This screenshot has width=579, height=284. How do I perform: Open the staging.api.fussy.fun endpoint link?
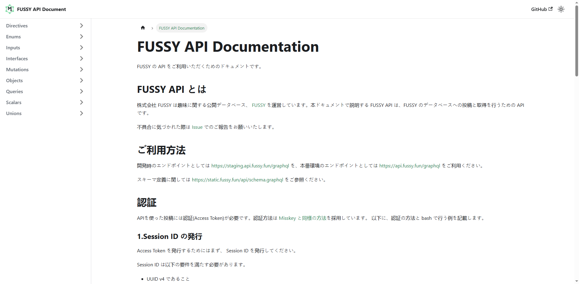coord(250,166)
